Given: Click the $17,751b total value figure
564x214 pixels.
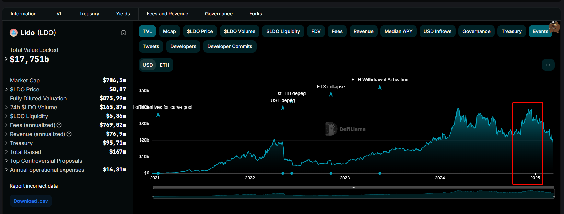Looking at the screenshot, I should pyautogui.click(x=30, y=59).
